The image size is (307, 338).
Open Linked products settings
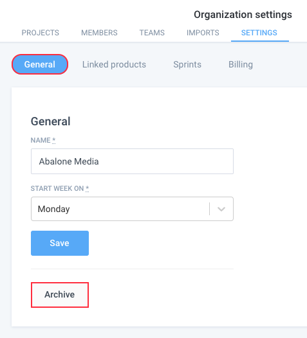pyautogui.click(x=114, y=64)
